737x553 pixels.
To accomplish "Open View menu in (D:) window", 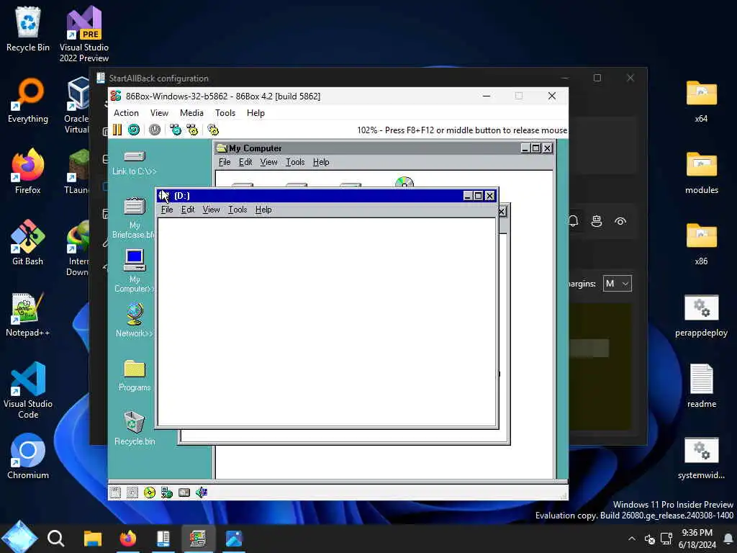I will 211,210.
